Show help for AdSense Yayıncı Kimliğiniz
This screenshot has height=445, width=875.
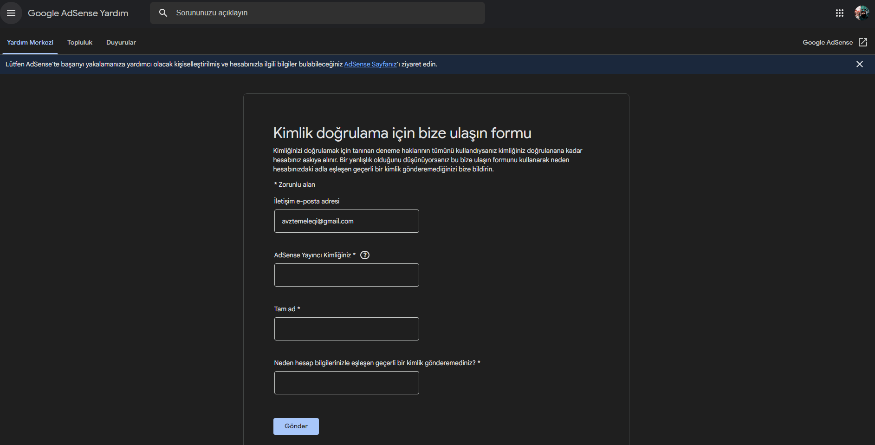365,255
